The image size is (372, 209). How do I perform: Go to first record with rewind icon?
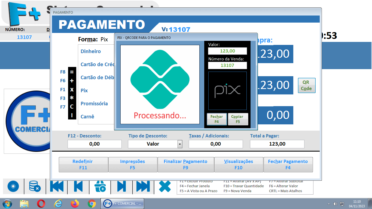click(x=57, y=187)
